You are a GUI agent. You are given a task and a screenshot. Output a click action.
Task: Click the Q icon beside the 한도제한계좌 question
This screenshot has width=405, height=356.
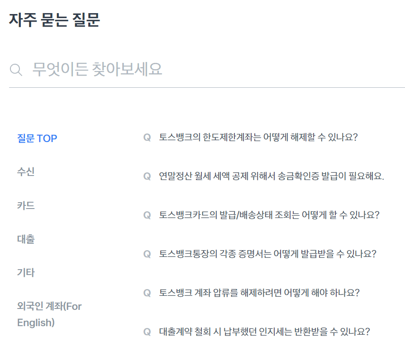tap(147, 138)
